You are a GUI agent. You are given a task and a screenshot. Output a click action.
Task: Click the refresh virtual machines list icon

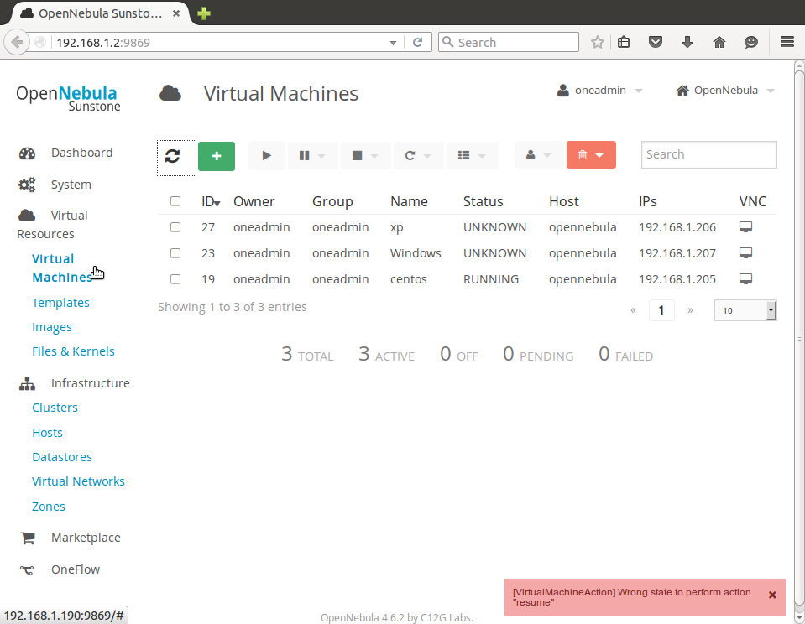click(x=173, y=156)
